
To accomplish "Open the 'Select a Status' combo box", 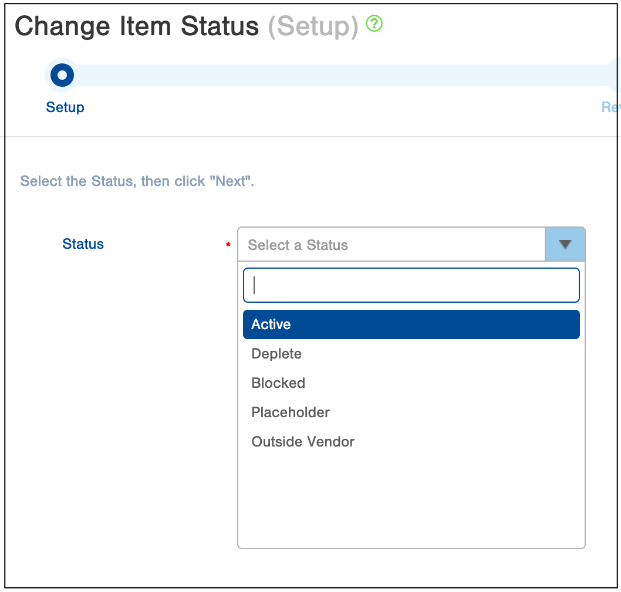I will [x=391, y=245].
